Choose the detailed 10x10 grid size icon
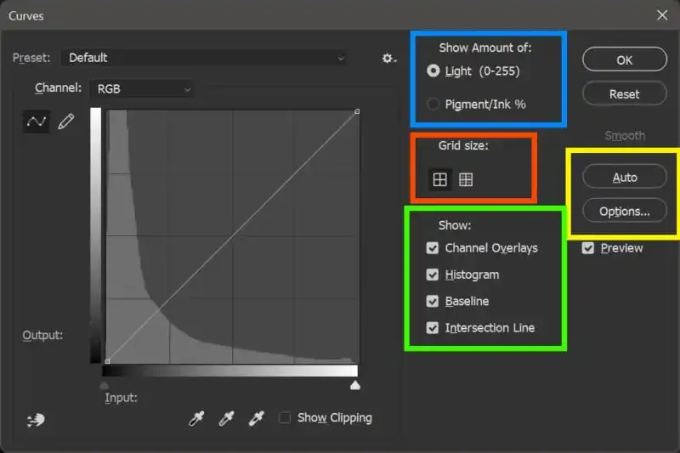Screen dimensions: 680x453 [x=466, y=179]
